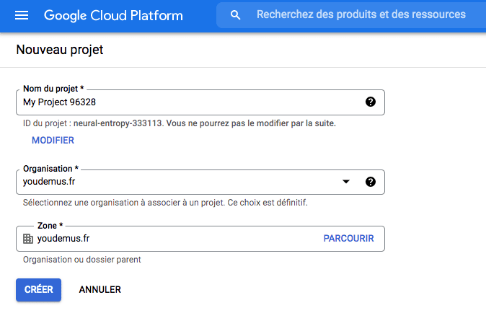Cancel with the ANNULER button
Screen dimensions: 486x313
coord(100,289)
